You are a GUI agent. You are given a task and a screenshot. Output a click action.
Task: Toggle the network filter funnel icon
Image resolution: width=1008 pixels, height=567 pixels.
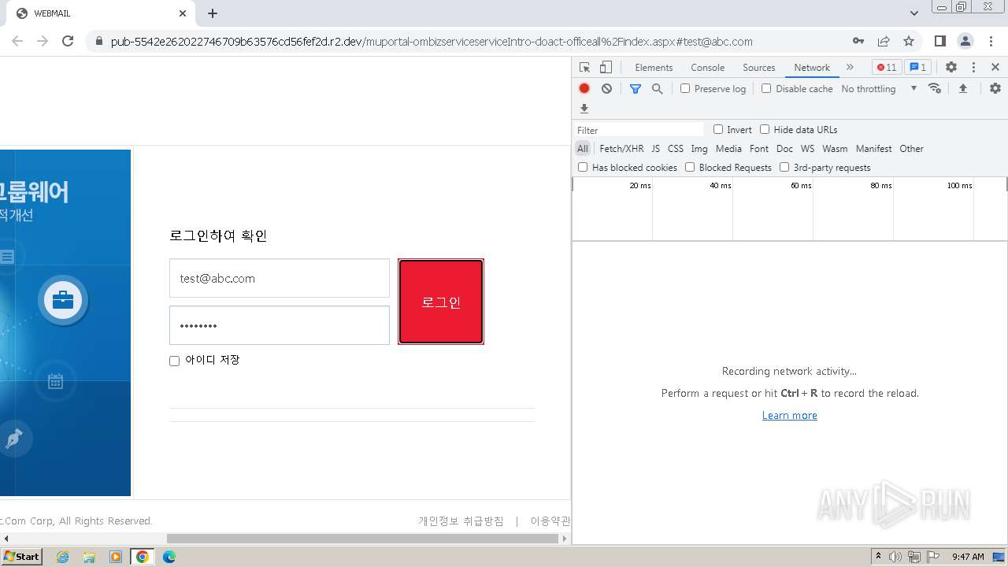click(636, 89)
